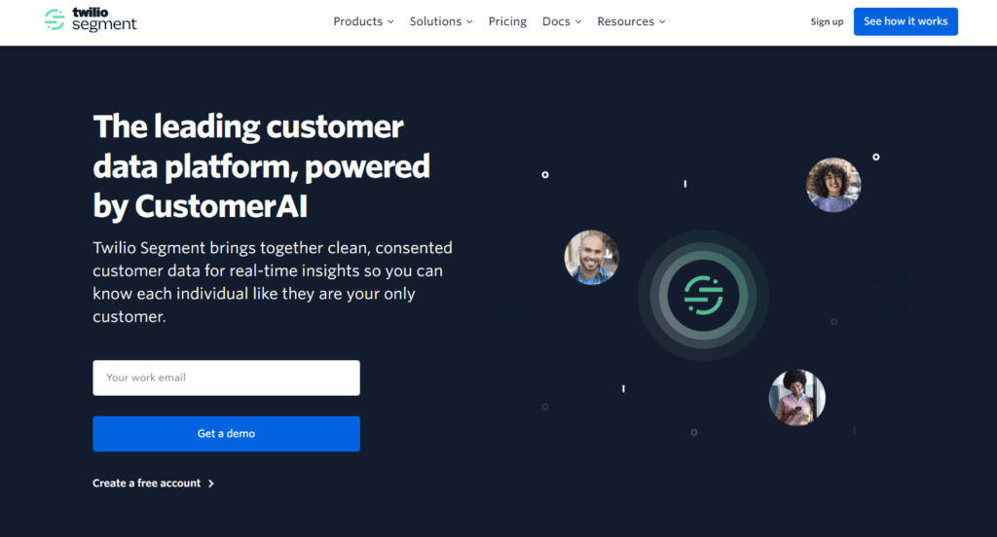Click the Get a demo button

coord(226,434)
